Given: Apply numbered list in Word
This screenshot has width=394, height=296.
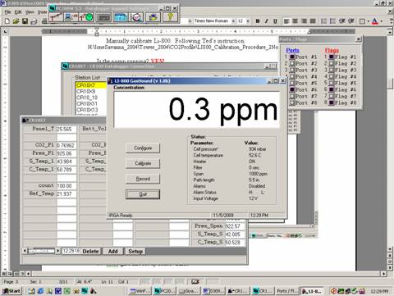Looking at the screenshot, I should pos(323,21).
